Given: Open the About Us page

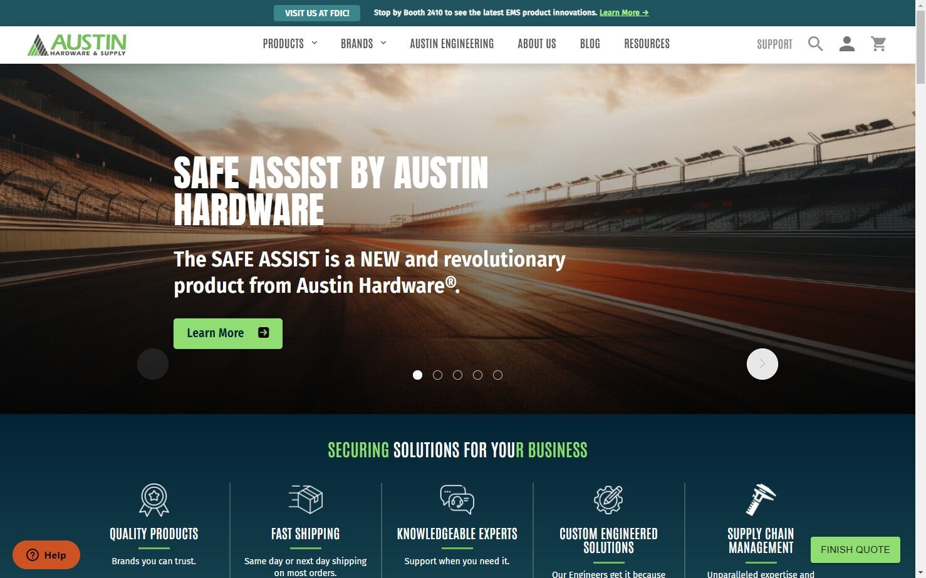Looking at the screenshot, I should (537, 44).
